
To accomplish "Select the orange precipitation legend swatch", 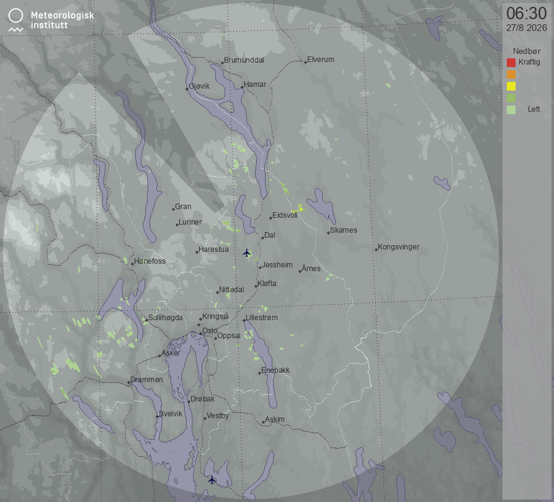I will coord(511,74).
